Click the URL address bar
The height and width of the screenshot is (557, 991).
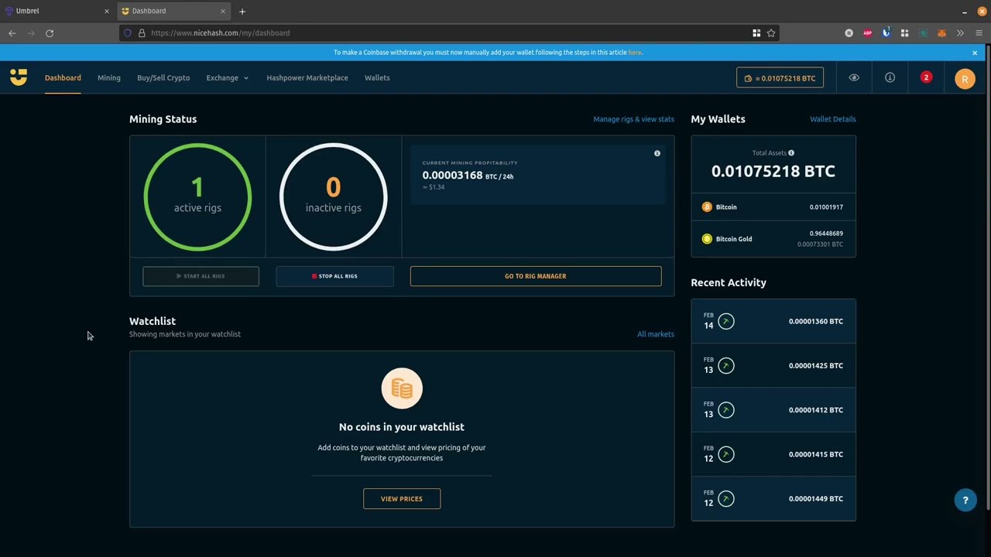point(449,33)
